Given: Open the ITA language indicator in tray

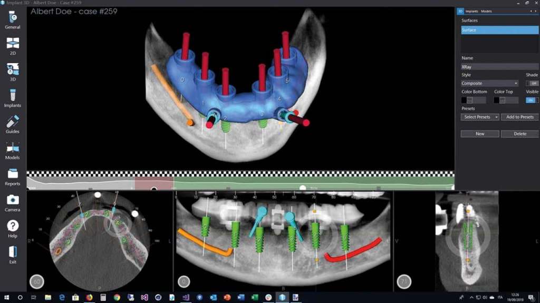Looking at the screenshot, I should (x=500, y=298).
